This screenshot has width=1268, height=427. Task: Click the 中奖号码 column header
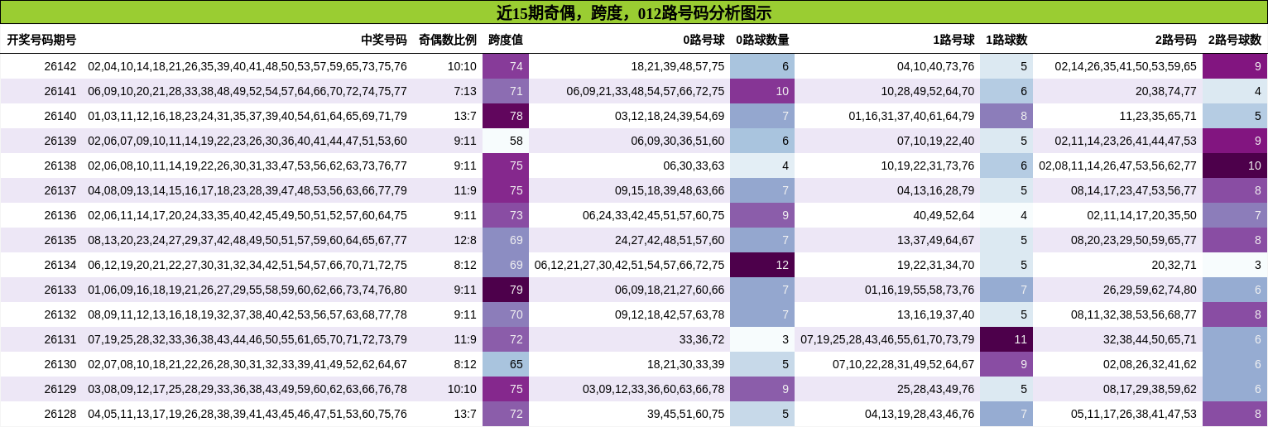pyautogui.click(x=384, y=40)
